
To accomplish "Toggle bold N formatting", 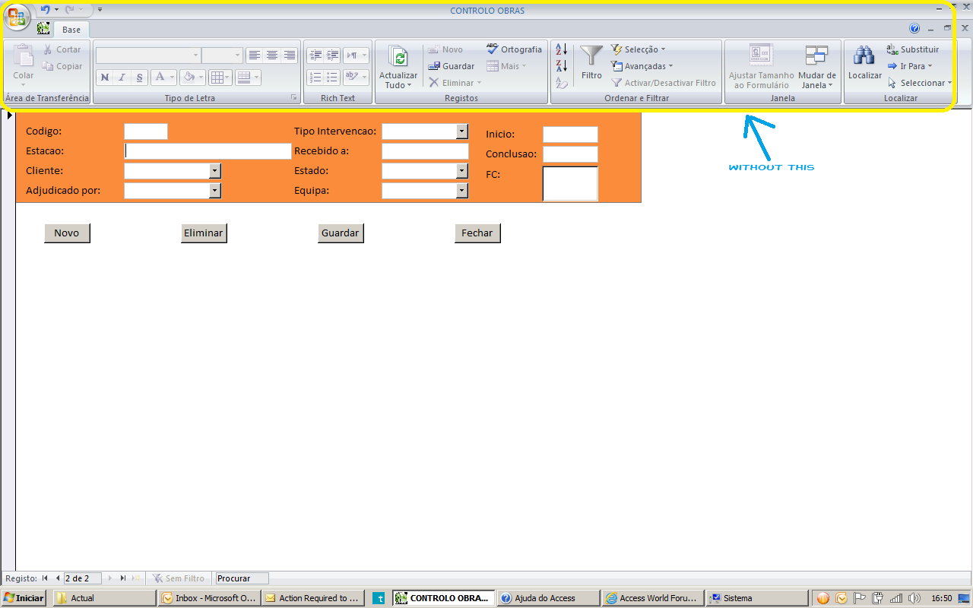I will tap(105, 78).
